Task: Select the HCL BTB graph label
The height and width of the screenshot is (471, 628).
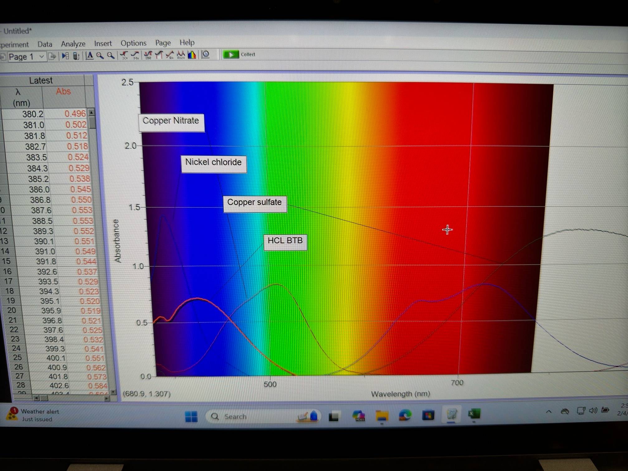Action: point(285,242)
